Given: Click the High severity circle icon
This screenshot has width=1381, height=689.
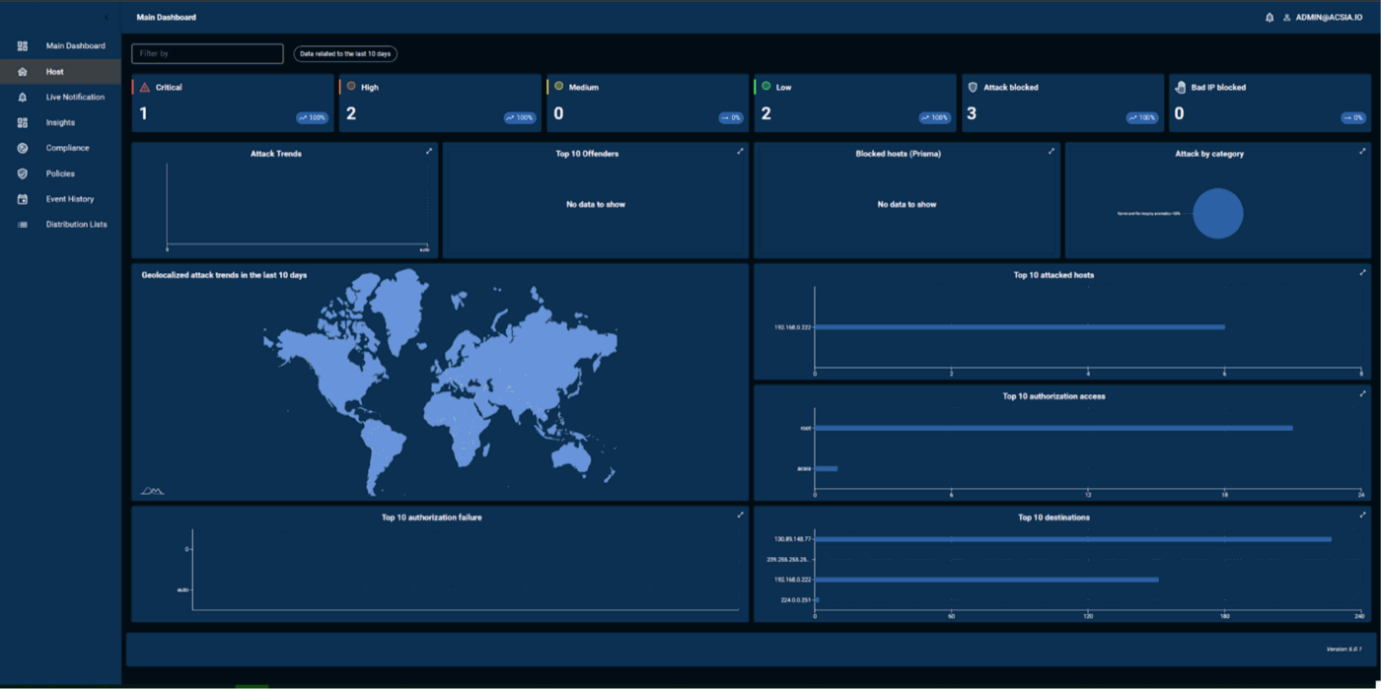Looking at the screenshot, I should pyautogui.click(x=351, y=86).
